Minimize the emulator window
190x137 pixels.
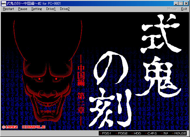click(x=176, y=4)
